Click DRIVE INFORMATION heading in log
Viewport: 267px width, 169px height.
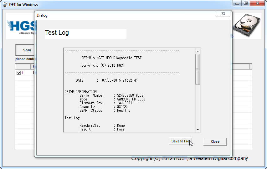(80, 92)
